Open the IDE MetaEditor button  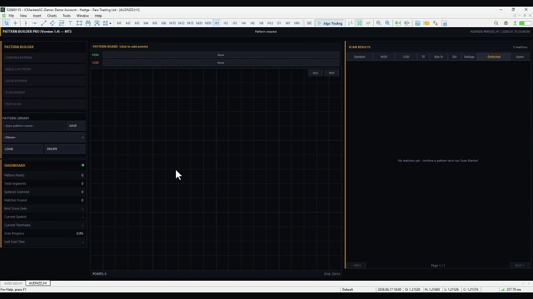(x=309, y=23)
